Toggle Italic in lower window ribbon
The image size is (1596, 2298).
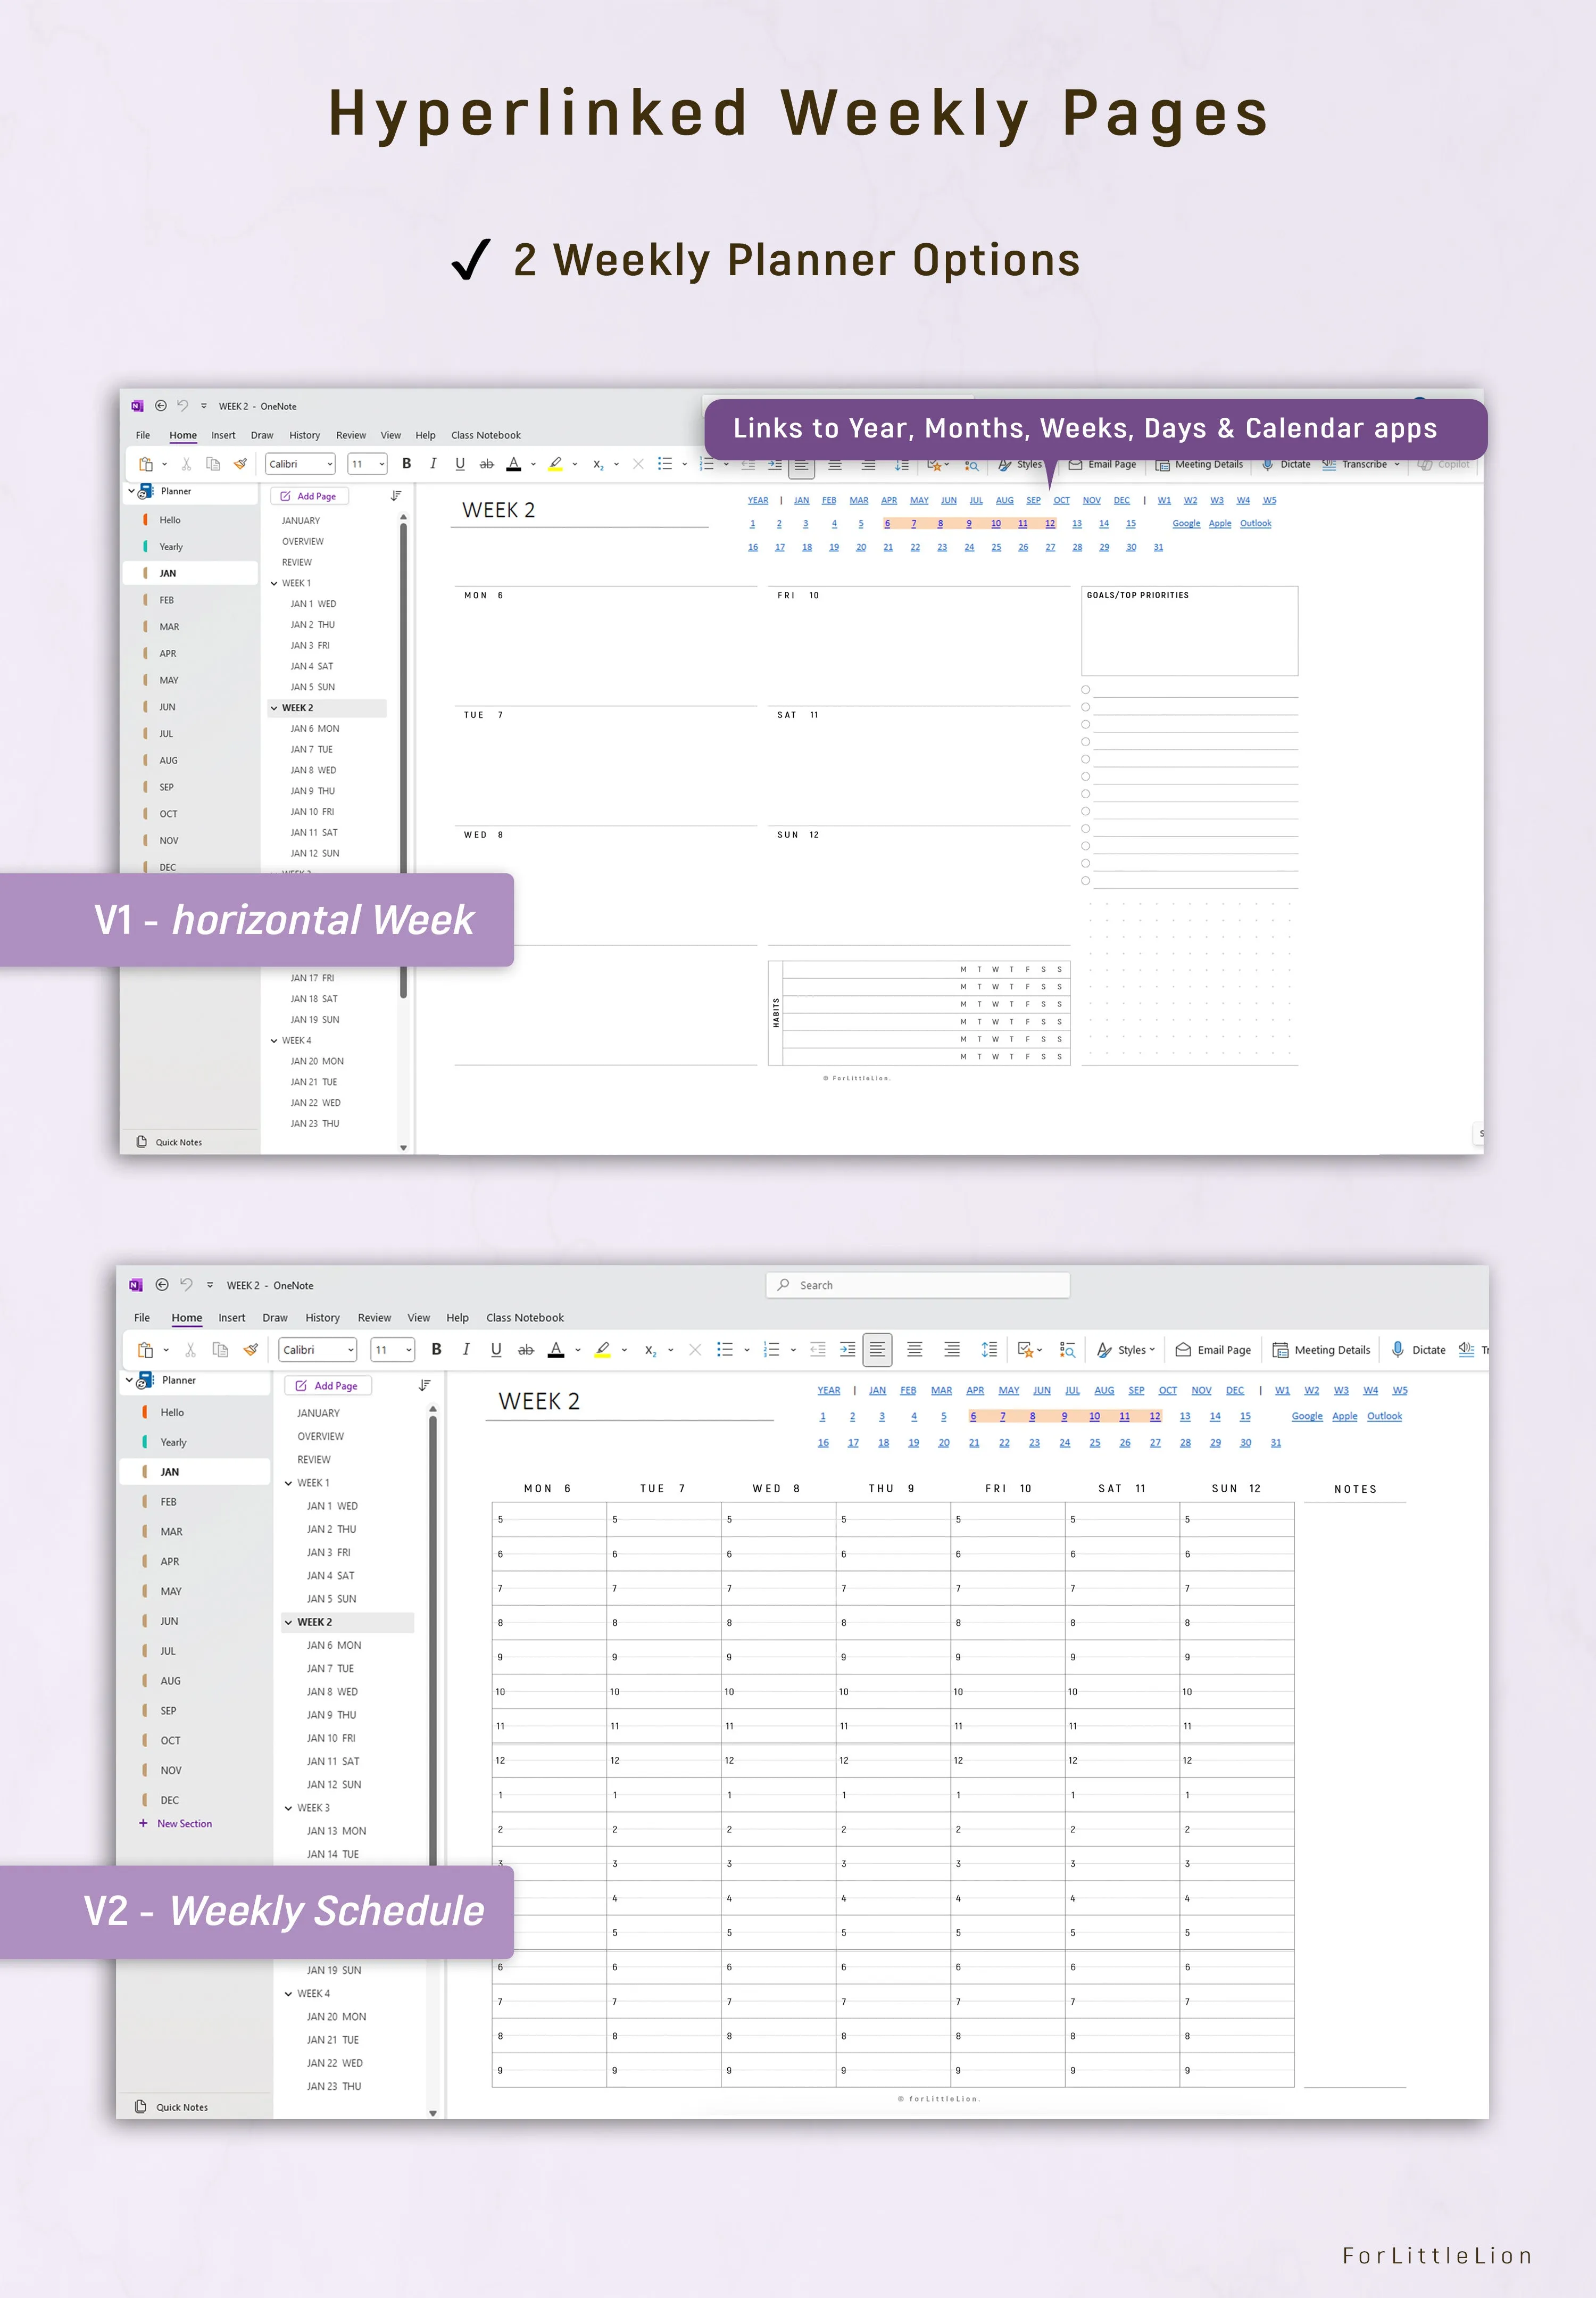466,1350
